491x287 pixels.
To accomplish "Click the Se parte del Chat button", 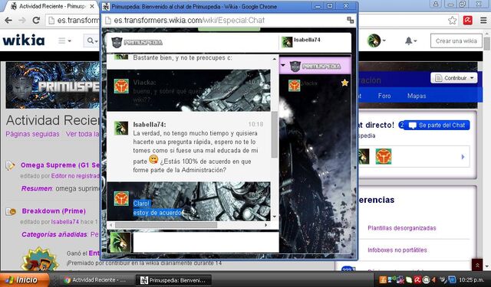I will coord(437,126).
